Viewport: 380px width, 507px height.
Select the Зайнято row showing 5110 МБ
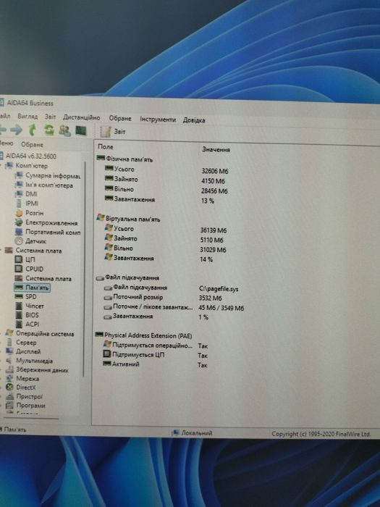point(164,239)
